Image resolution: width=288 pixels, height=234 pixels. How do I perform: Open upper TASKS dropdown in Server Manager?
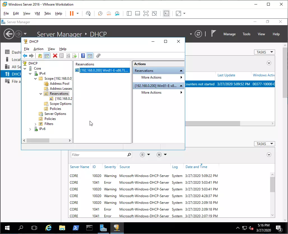(264, 52)
